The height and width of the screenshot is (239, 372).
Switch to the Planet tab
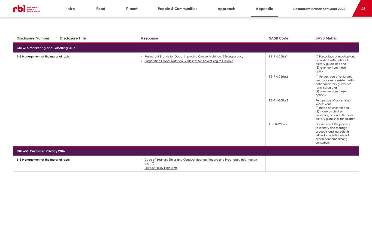132,9
